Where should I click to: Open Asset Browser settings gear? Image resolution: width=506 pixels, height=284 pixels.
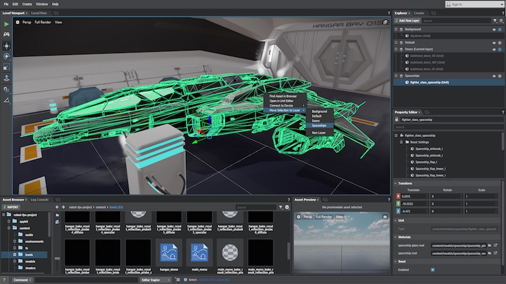click(x=287, y=208)
